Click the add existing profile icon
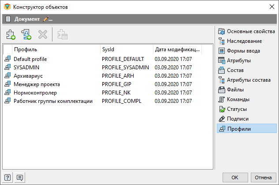The height and width of the screenshot is (185, 279). point(26,34)
